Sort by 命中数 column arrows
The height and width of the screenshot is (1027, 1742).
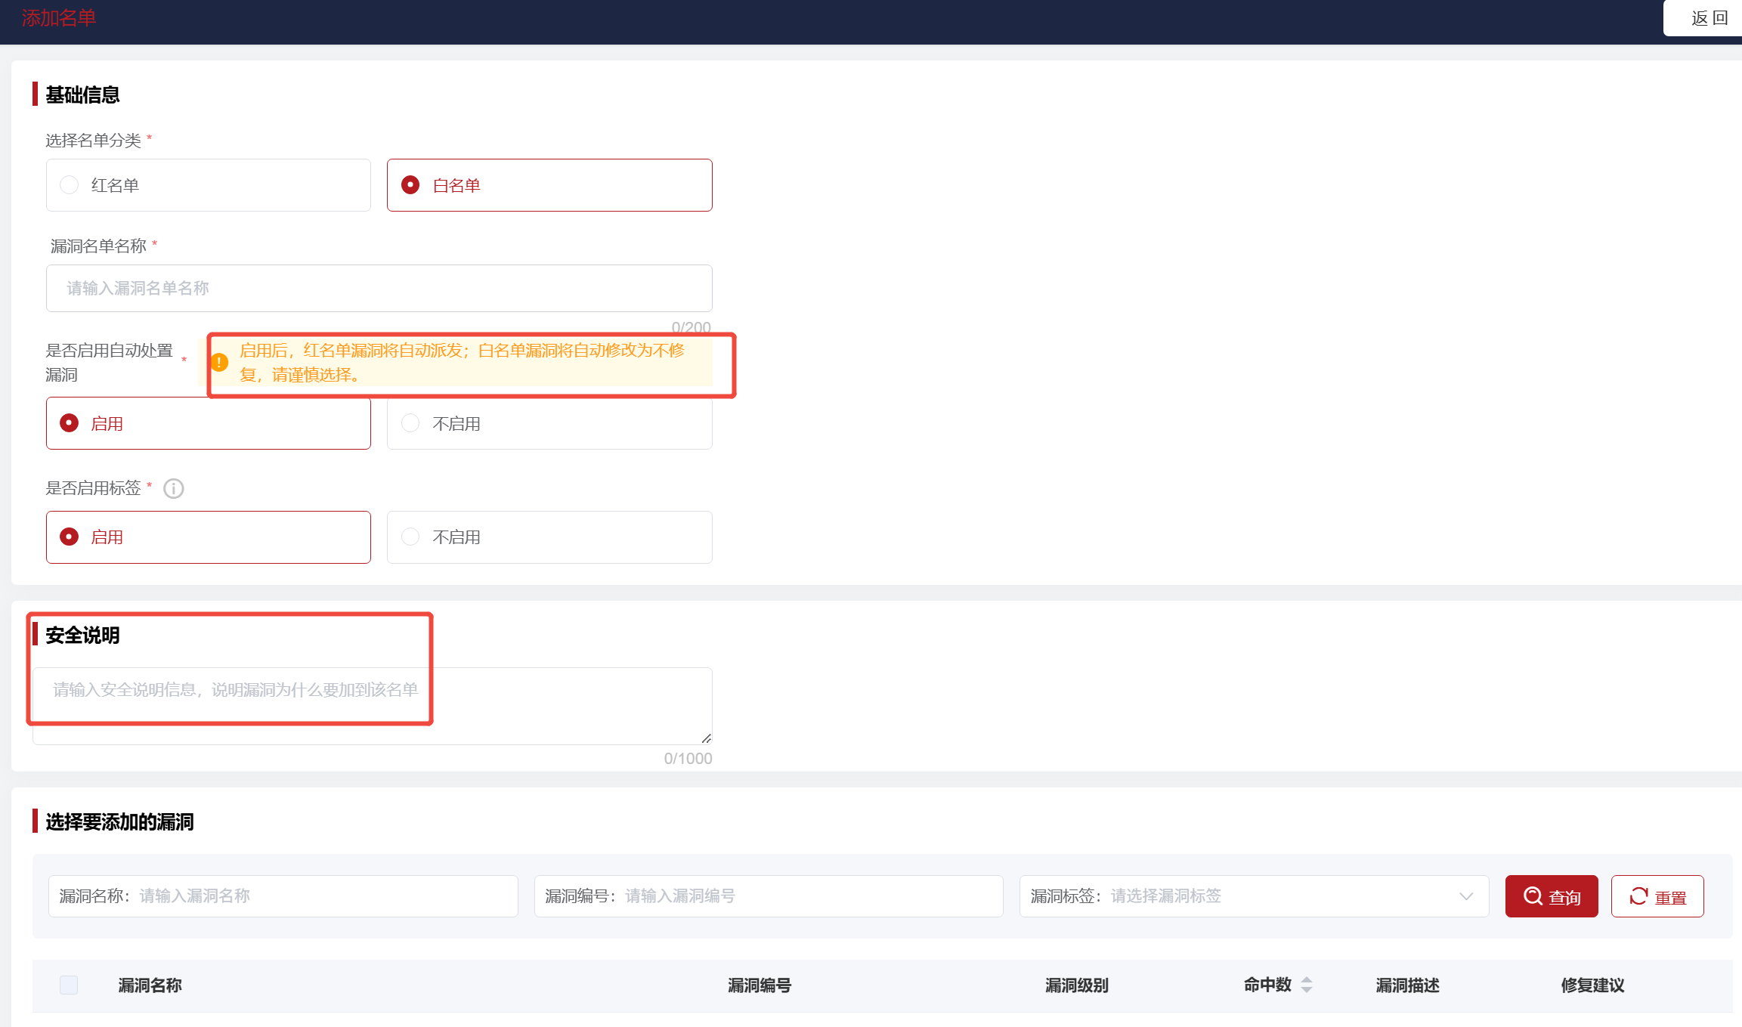1307,985
